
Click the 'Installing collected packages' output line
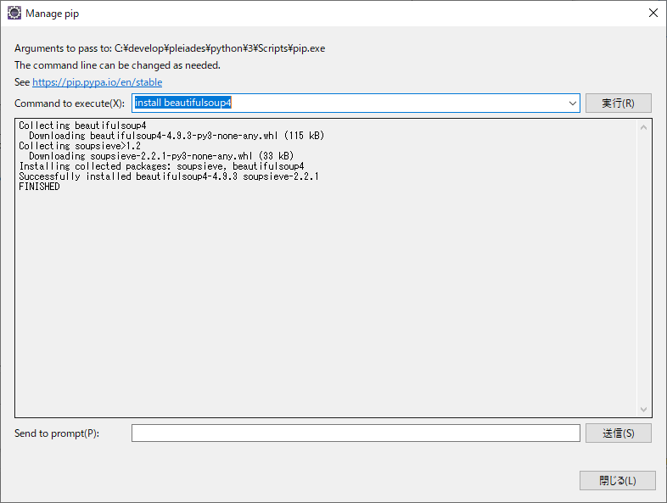click(x=161, y=166)
